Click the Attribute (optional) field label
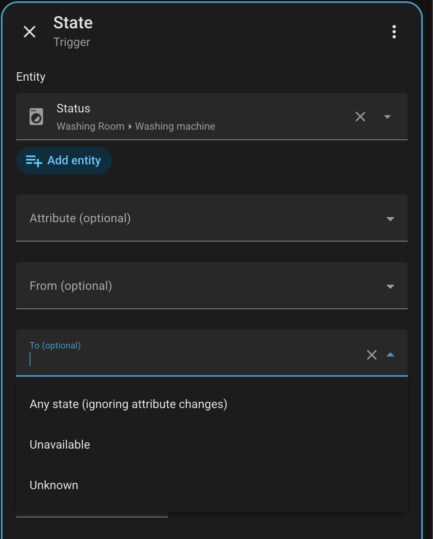The width and height of the screenshot is (433, 539). click(80, 218)
